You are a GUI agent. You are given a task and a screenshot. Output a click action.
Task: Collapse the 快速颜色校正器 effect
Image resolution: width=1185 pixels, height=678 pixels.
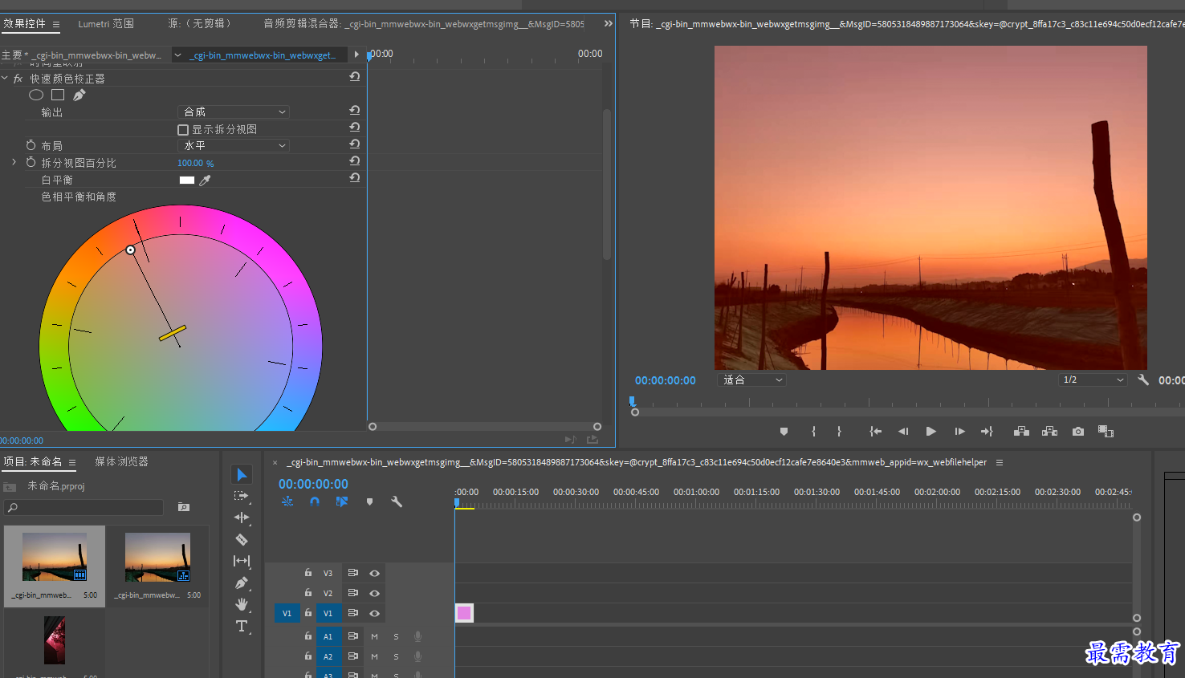click(x=5, y=78)
